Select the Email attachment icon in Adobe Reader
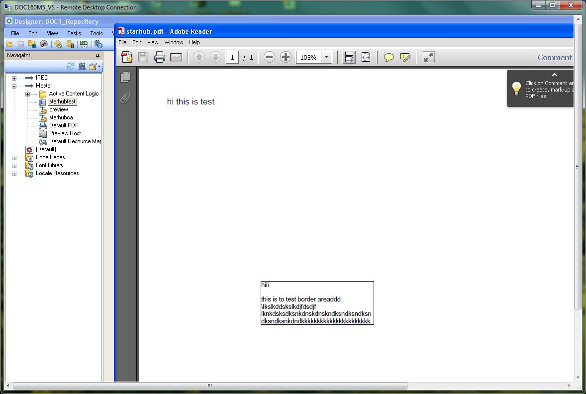 tap(176, 57)
